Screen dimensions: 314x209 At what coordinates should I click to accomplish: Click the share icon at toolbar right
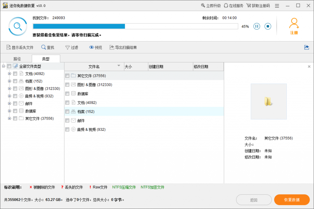[x=307, y=47]
